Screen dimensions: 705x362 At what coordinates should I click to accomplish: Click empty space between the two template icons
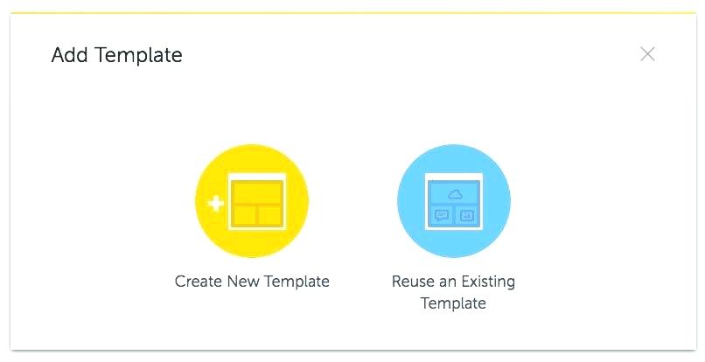352,201
